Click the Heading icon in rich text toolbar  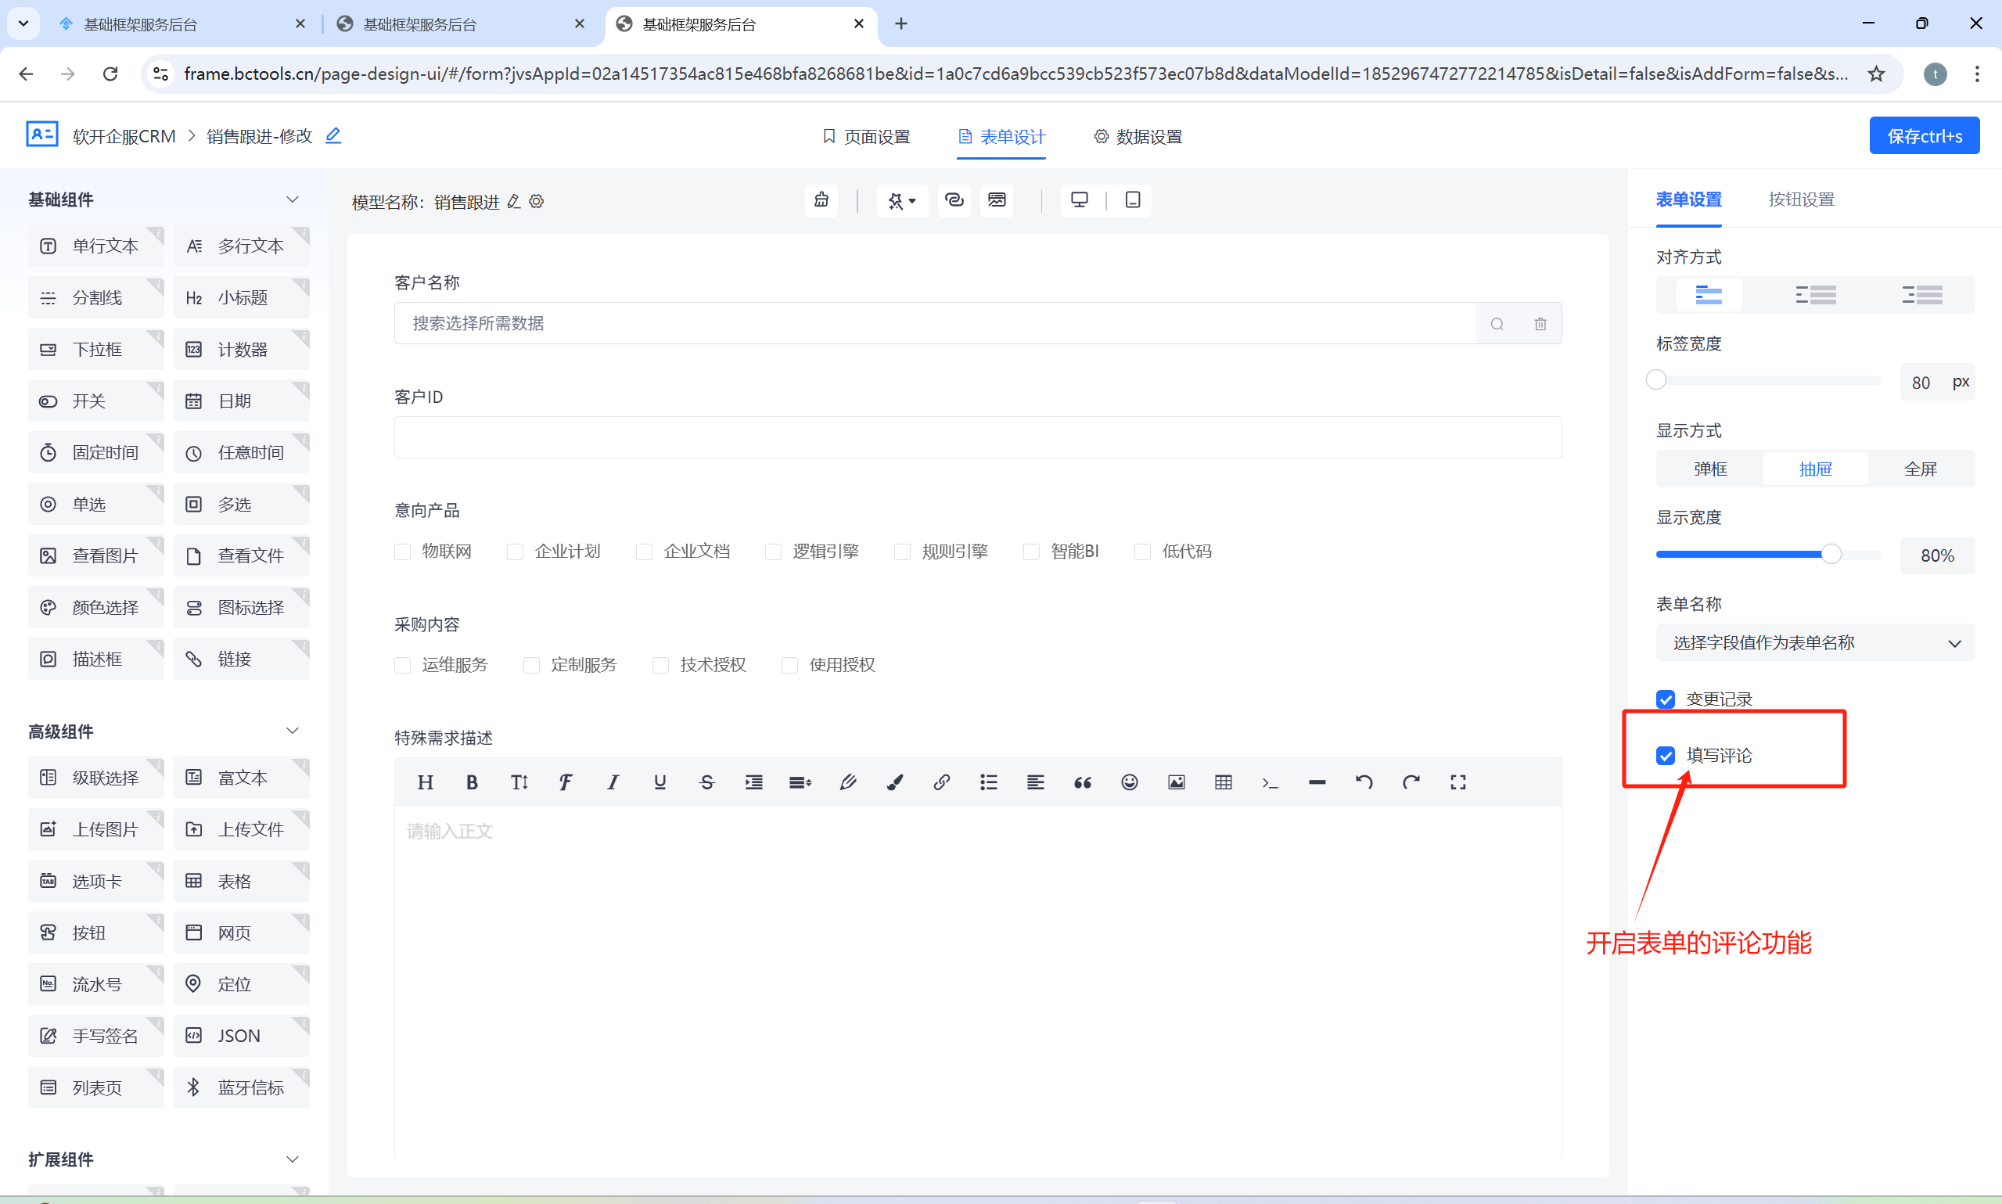tap(425, 782)
